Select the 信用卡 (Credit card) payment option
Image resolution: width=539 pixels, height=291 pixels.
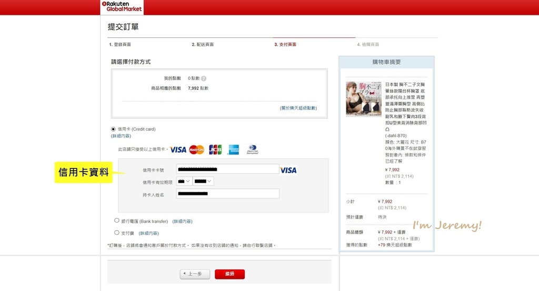click(x=113, y=129)
